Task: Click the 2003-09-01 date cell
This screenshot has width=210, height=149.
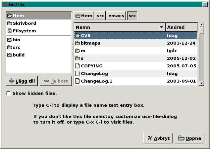Action: click(181, 81)
